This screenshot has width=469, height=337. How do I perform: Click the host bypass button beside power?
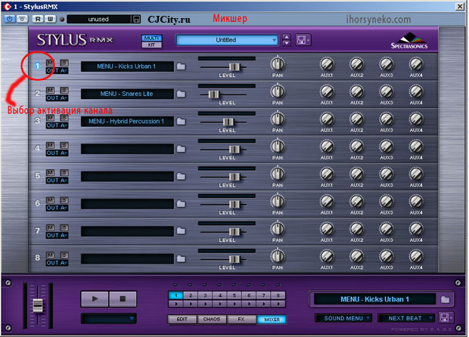pyautogui.click(x=22, y=19)
